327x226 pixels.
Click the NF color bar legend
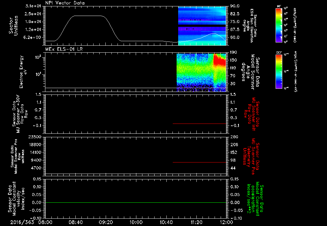279,25
